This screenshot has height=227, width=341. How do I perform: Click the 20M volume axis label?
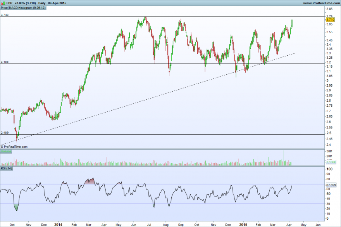(x=329, y=156)
